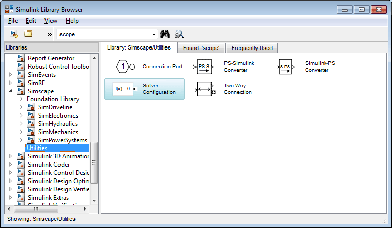Image resolution: width=392 pixels, height=228 pixels.
Task: Click the Two-Way Connection label
Action: tap(237, 89)
